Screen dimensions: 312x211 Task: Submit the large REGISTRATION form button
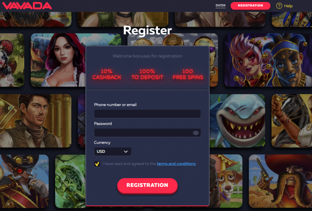pyautogui.click(x=147, y=186)
